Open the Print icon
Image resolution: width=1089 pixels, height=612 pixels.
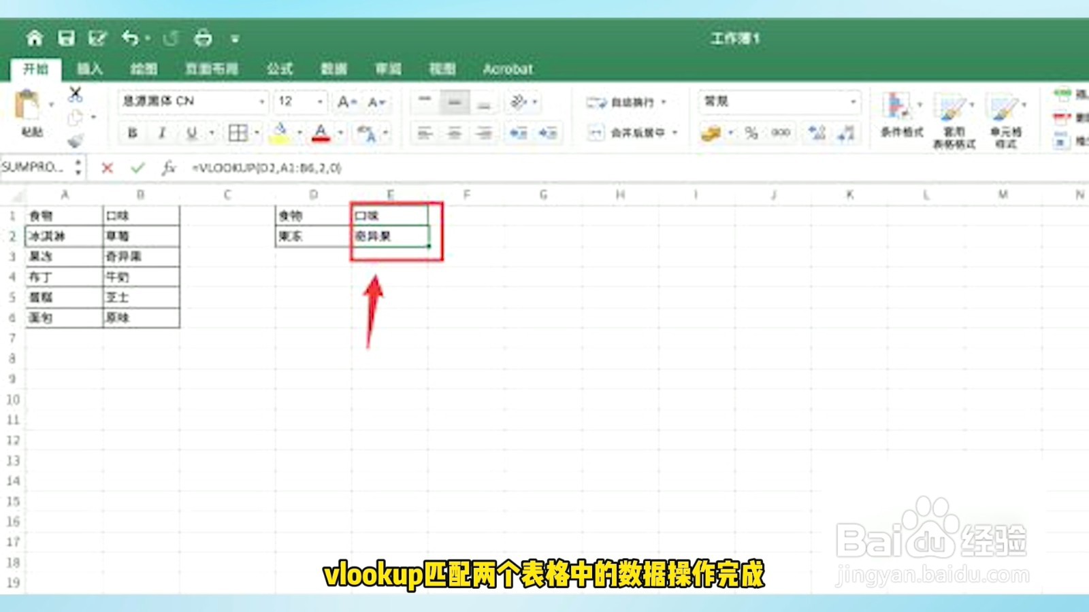pos(202,39)
